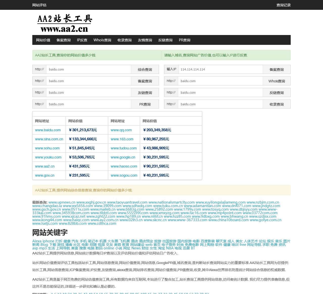
Task: Open the IP反查 navigation tab
Action: pos(82,40)
